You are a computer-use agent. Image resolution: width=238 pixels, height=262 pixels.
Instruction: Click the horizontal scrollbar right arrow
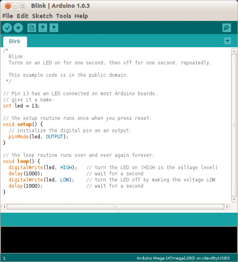click(227, 207)
